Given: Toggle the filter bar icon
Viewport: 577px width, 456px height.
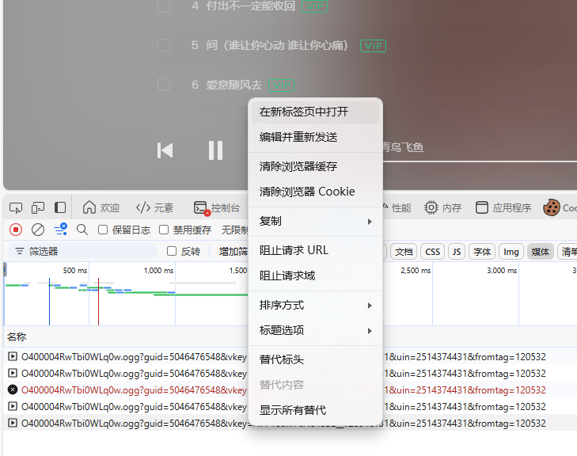Looking at the screenshot, I should click(60, 230).
